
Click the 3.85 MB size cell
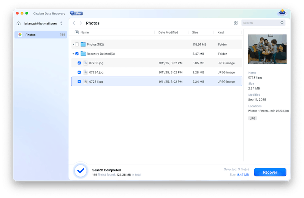pyautogui.click(x=198, y=63)
